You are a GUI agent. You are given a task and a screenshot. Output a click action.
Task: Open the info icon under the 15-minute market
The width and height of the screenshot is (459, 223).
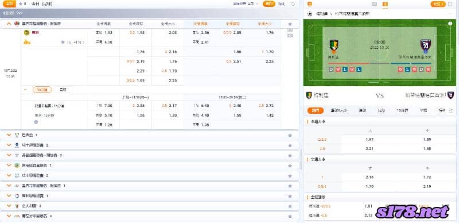36,122
